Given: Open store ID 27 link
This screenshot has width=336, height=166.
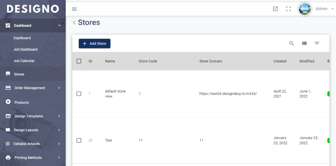Looking at the screenshot, I should coord(90,140).
